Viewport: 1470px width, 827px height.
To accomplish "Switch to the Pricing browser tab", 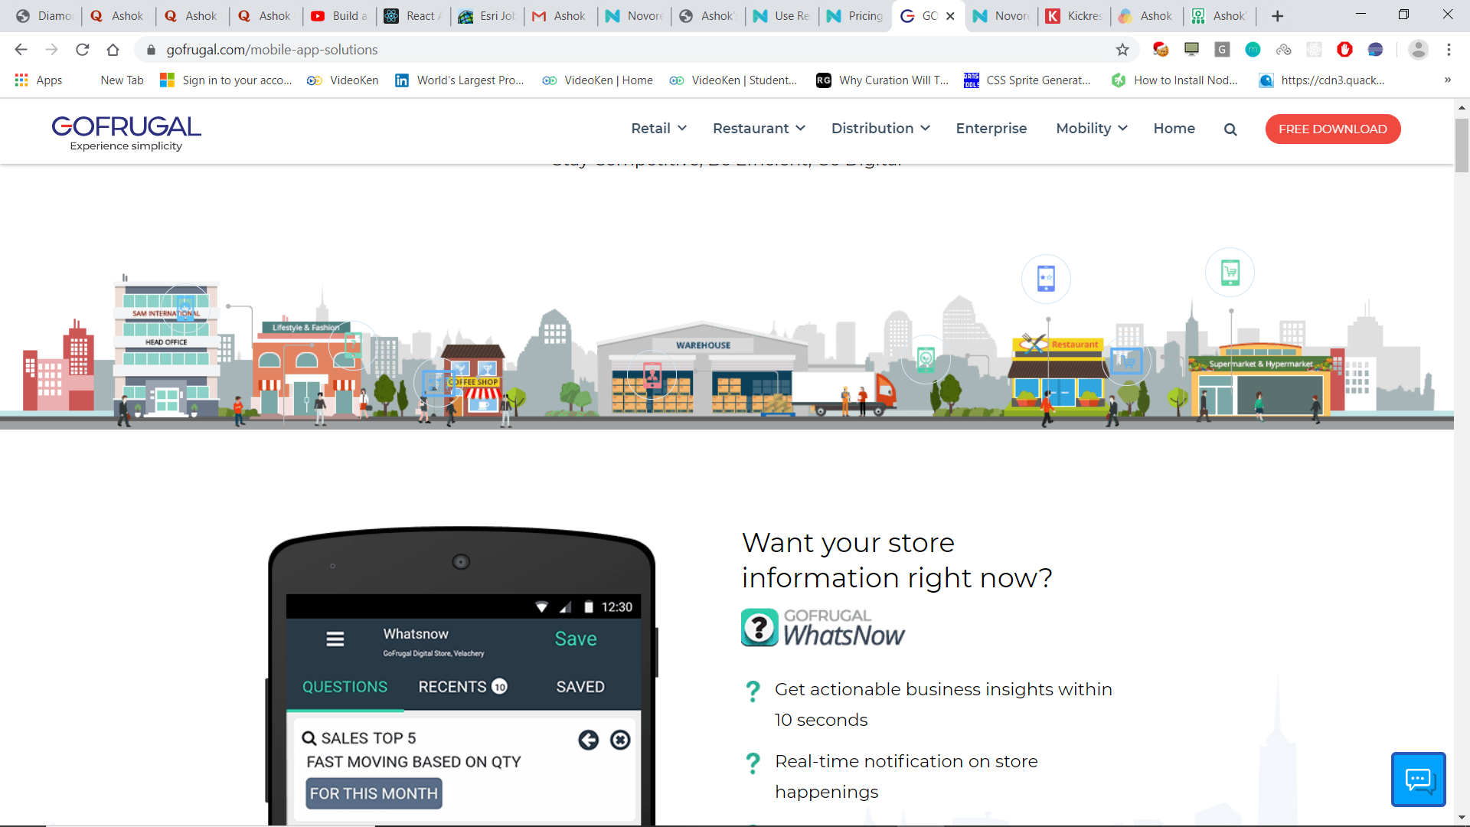I will 855,16.
